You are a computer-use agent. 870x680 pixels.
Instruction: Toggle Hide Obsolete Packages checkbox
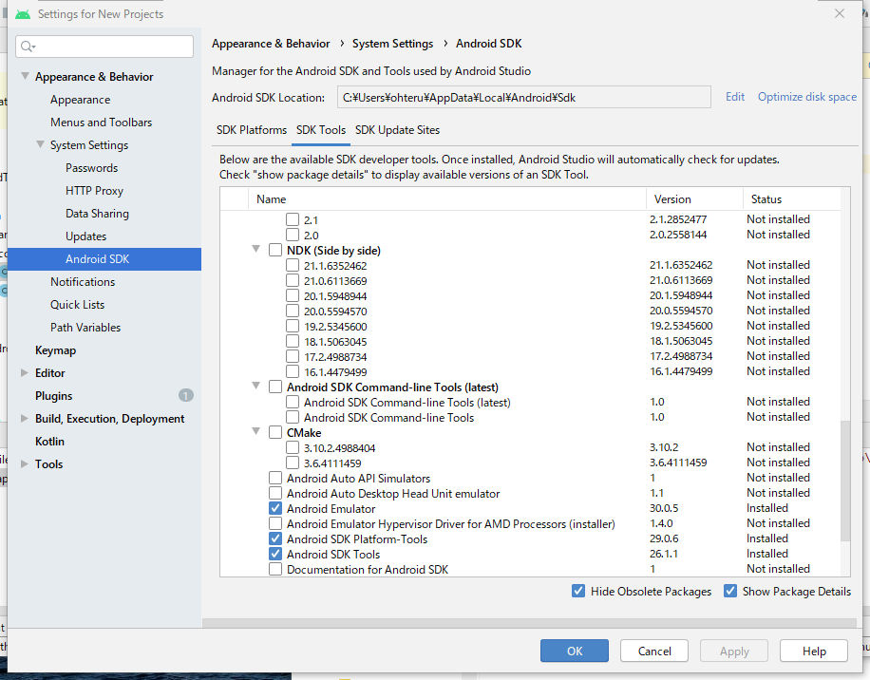coord(578,591)
